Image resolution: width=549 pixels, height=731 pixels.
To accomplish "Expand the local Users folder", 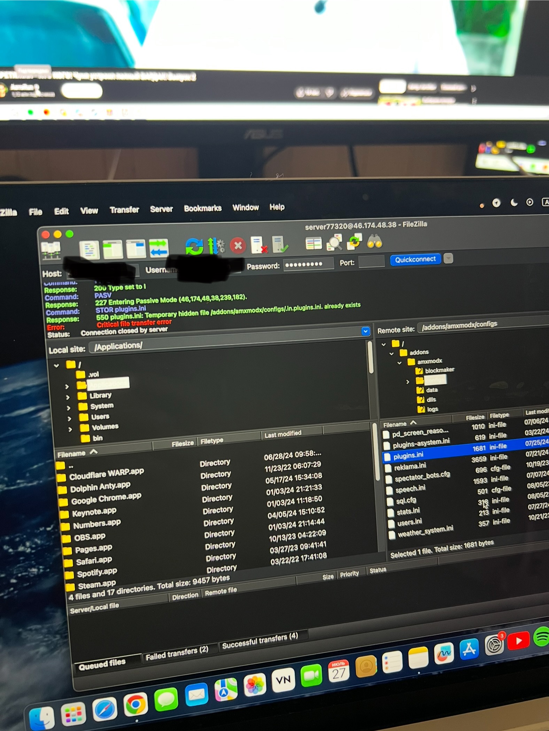I will tap(69, 418).
